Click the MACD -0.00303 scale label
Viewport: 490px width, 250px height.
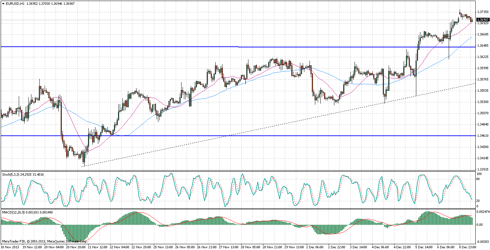tap(482, 241)
